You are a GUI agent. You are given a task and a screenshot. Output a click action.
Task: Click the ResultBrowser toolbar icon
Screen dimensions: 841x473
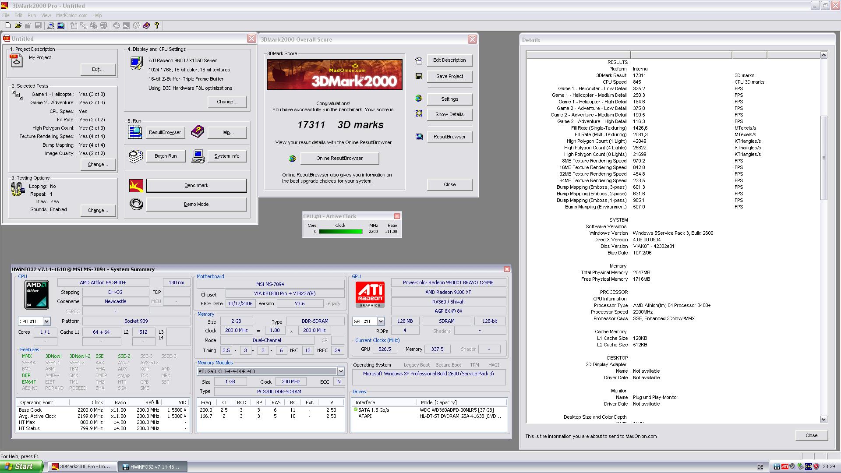pos(61,26)
